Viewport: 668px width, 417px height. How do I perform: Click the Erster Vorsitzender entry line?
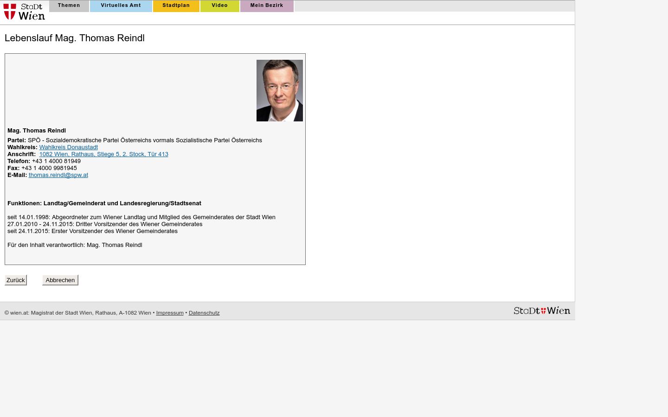pos(92,231)
